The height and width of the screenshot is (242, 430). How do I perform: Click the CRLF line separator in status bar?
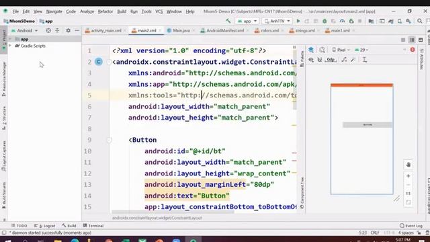pos(375,233)
